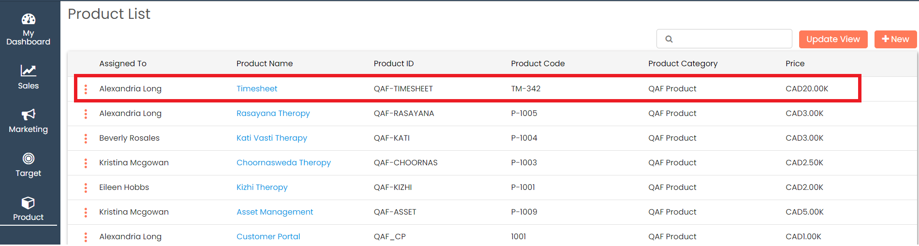Viewport: 919px width, 246px height.
Task: Go to Marketing megaphone icon
Action: (28, 115)
